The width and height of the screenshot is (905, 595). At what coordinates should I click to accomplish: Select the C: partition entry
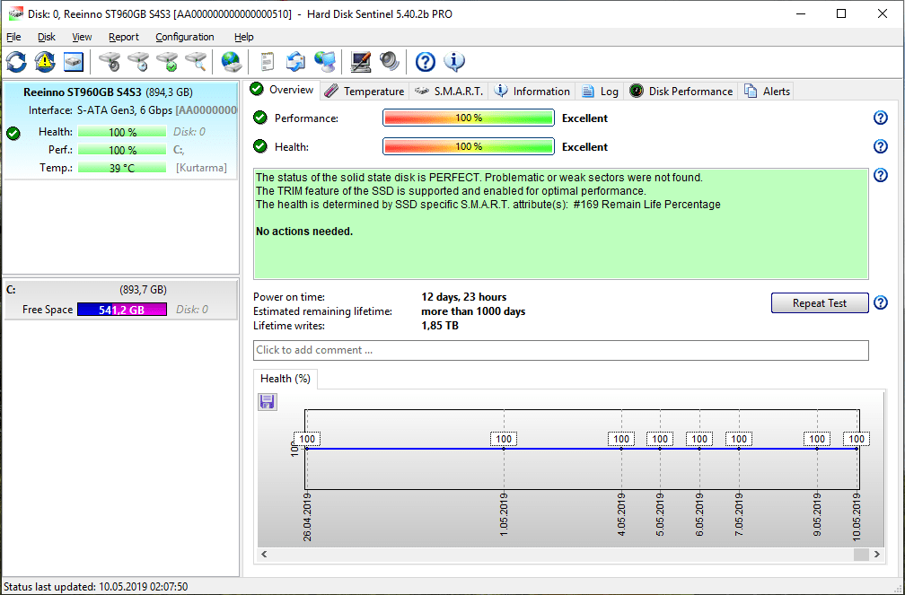coord(120,300)
